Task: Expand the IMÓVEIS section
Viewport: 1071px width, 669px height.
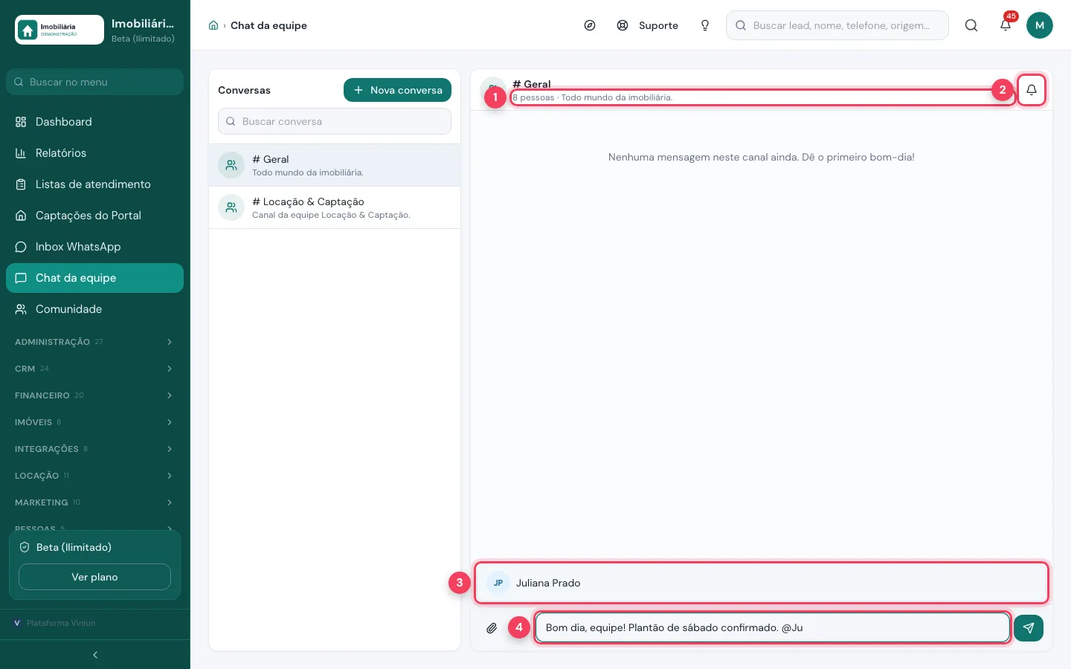Action: point(94,422)
